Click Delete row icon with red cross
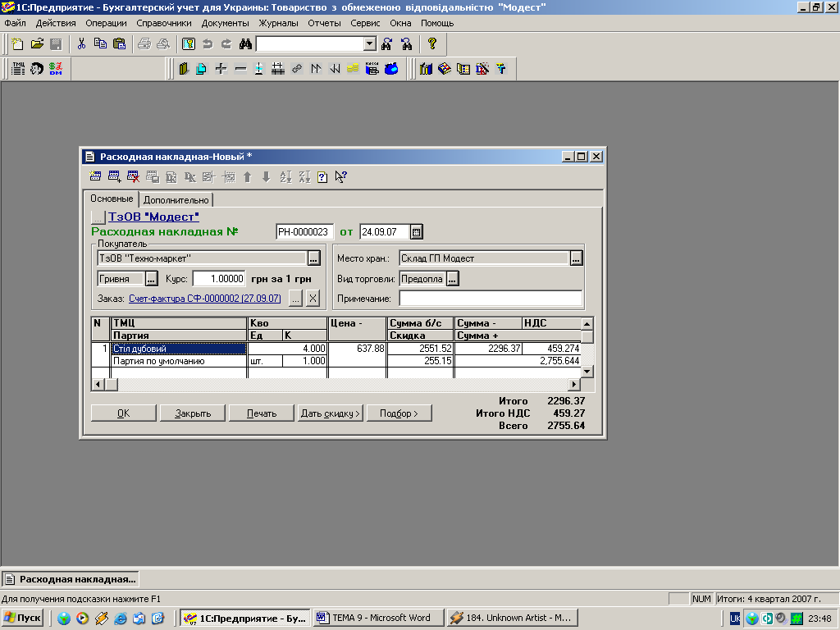 point(134,177)
